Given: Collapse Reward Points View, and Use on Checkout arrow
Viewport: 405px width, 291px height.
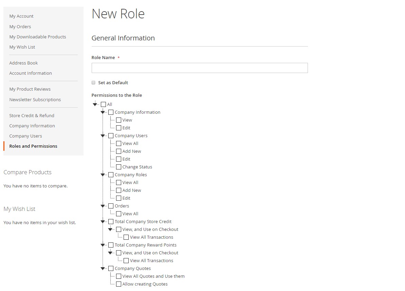Looking at the screenshot, I should pos(110,253).
